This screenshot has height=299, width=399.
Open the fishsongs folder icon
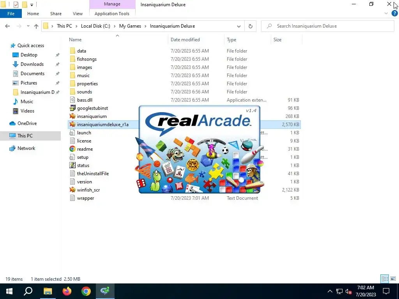(x=72, y=59)
